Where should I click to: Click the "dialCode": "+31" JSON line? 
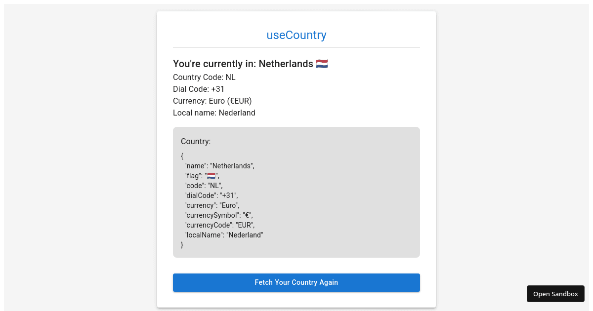[x=211, y=195]
